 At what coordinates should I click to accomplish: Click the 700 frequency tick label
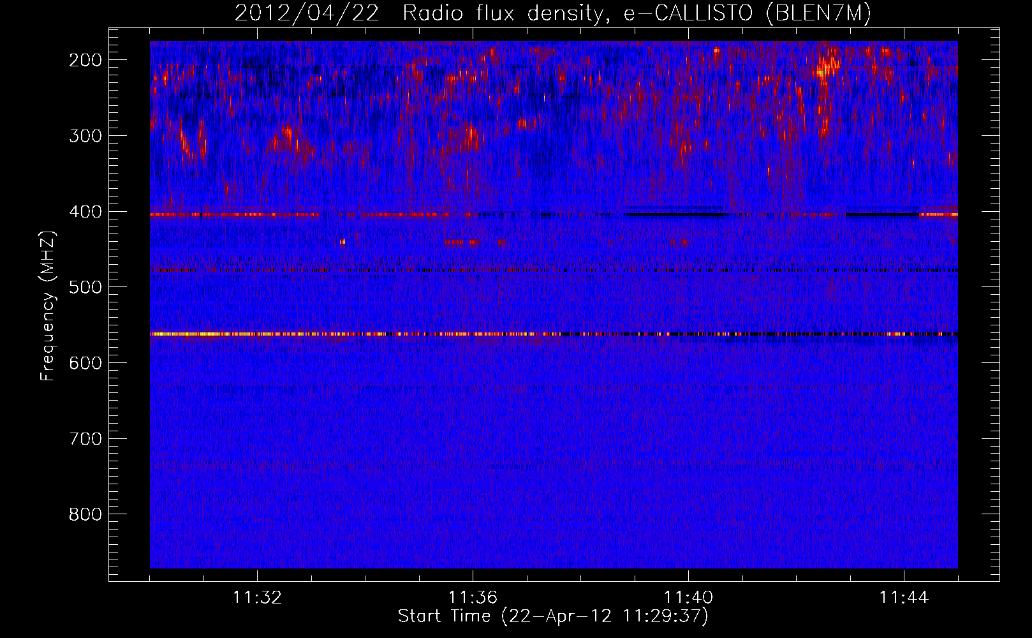click(85, 439)
